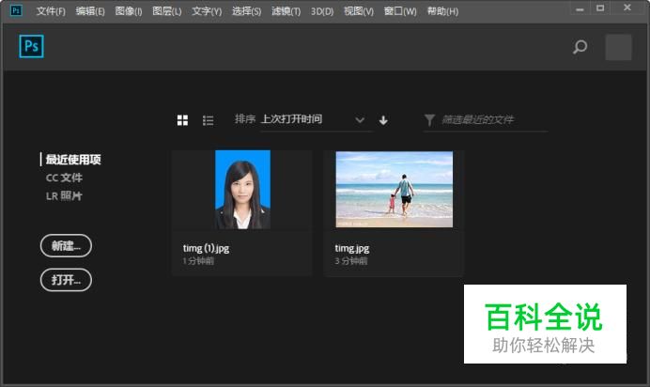
Task: Maximize the Photoshop window
Action: [600, 8]
